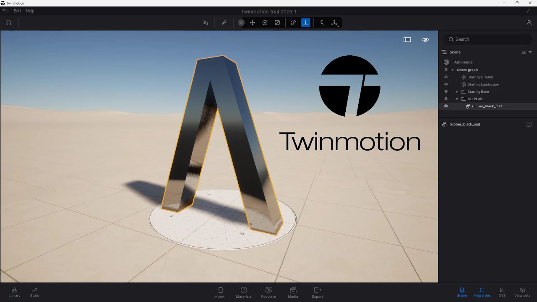Activate the Translate move tool
This screenshot has height=302, width=537.
[x=253, y=23]
